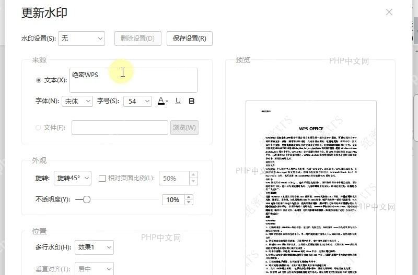
Task: Decrease opacity percentage with down arrow
Action: pyautogui.click(x=189, y=202)
